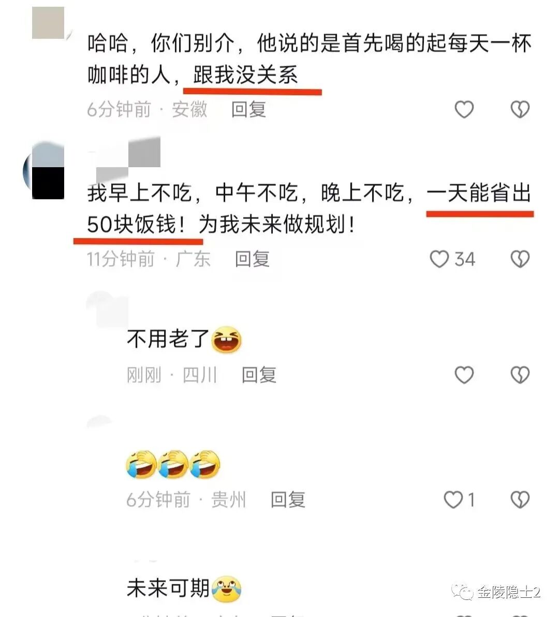Screen dimensions: 559x617
Task: Dislike the Anhui comment with broken heart
Action: [520, 109]
